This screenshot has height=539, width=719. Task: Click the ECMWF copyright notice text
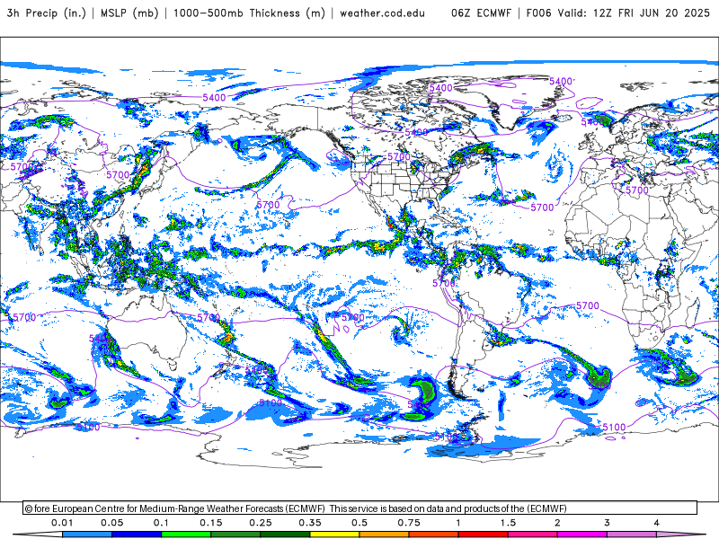[297, 508]
